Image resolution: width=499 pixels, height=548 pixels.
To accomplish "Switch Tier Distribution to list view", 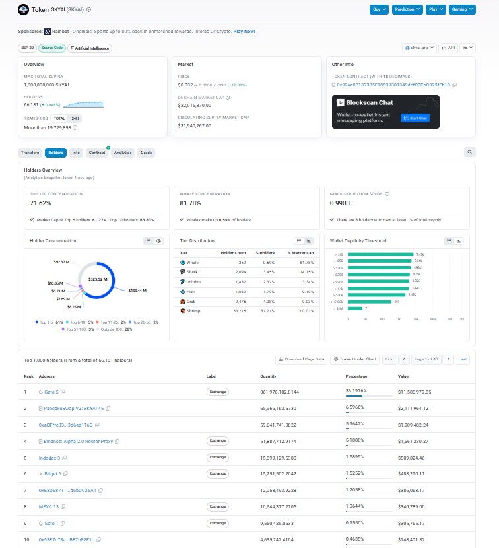I will (x=299, y=241).
